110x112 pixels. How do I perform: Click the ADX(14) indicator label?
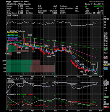click(11, 95)
